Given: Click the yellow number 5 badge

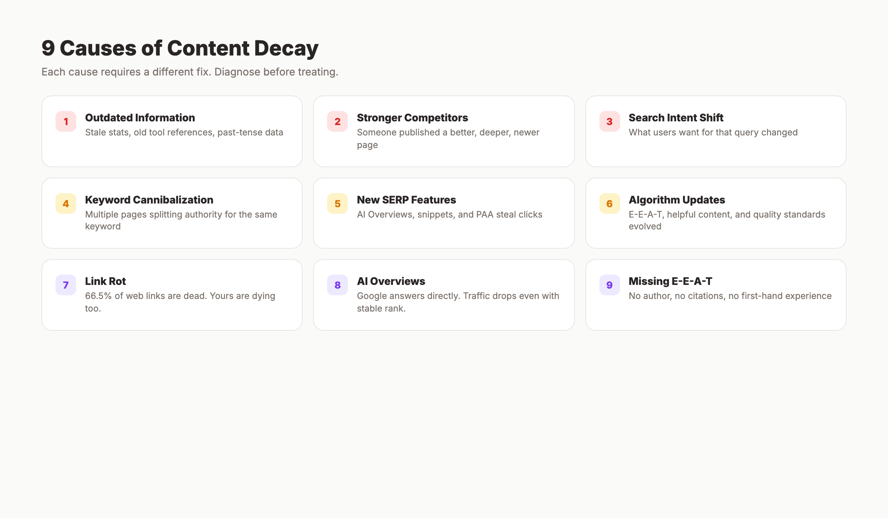Looking at the screenshot, I should click(337, 204).
